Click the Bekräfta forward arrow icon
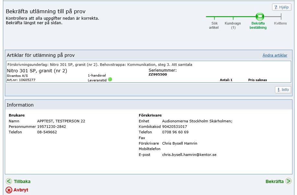297x195 pixels. [289, 181]
